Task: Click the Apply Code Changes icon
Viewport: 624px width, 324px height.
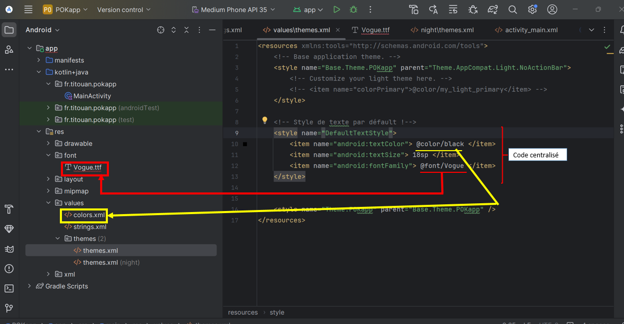Action: tap(453, 9)
